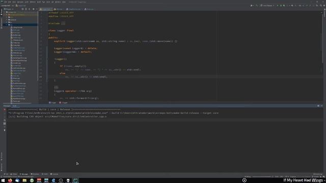Switch to the fourth editor tab
The image size is (326, 183).
[x=89, y=9]
